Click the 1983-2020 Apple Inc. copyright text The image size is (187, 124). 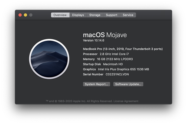pyautogui.click(x=79, y=101)
